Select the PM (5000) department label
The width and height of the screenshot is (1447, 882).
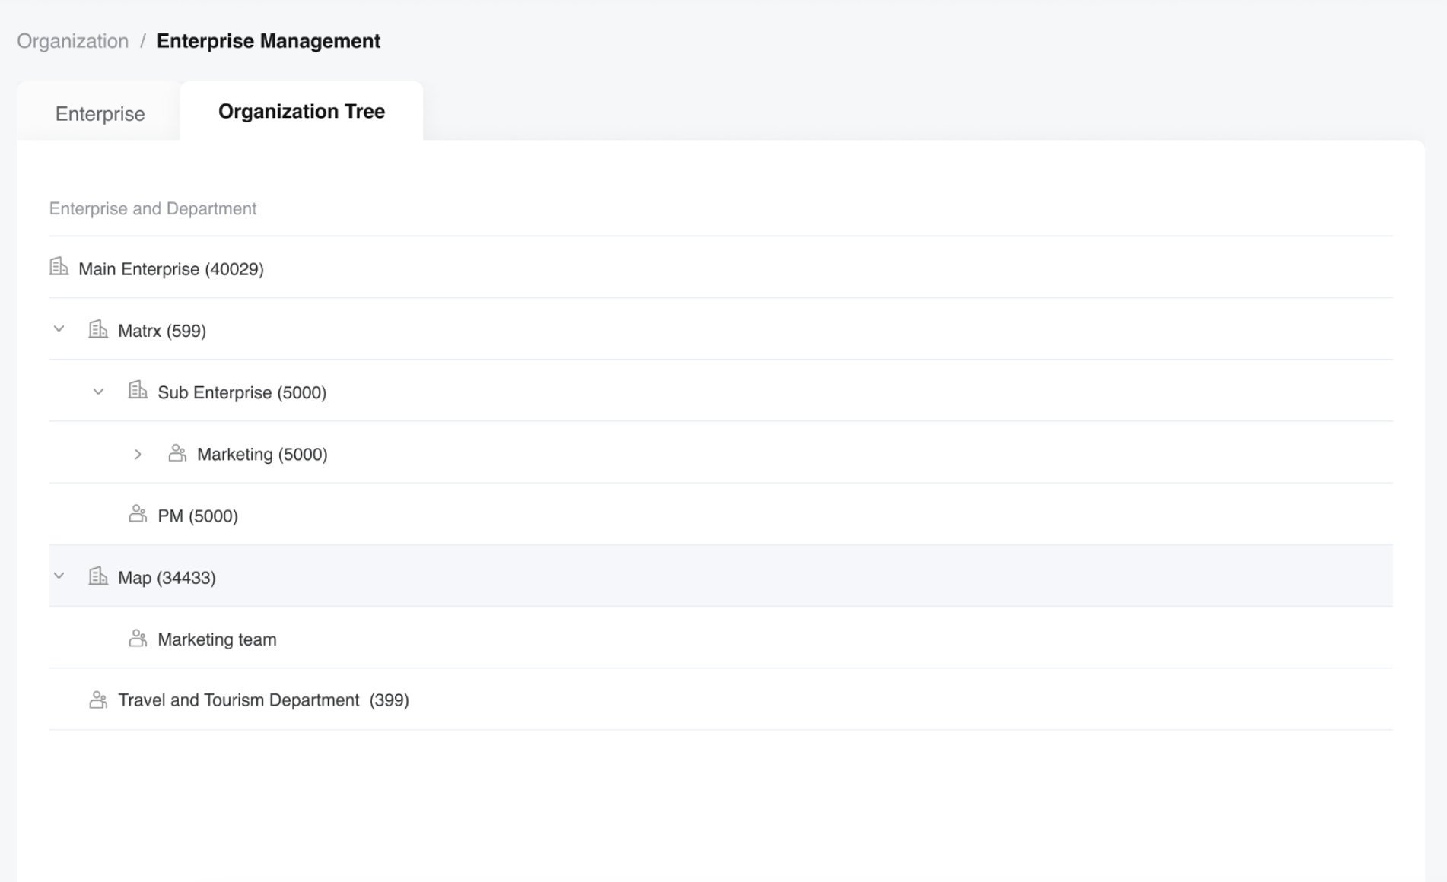198,516
